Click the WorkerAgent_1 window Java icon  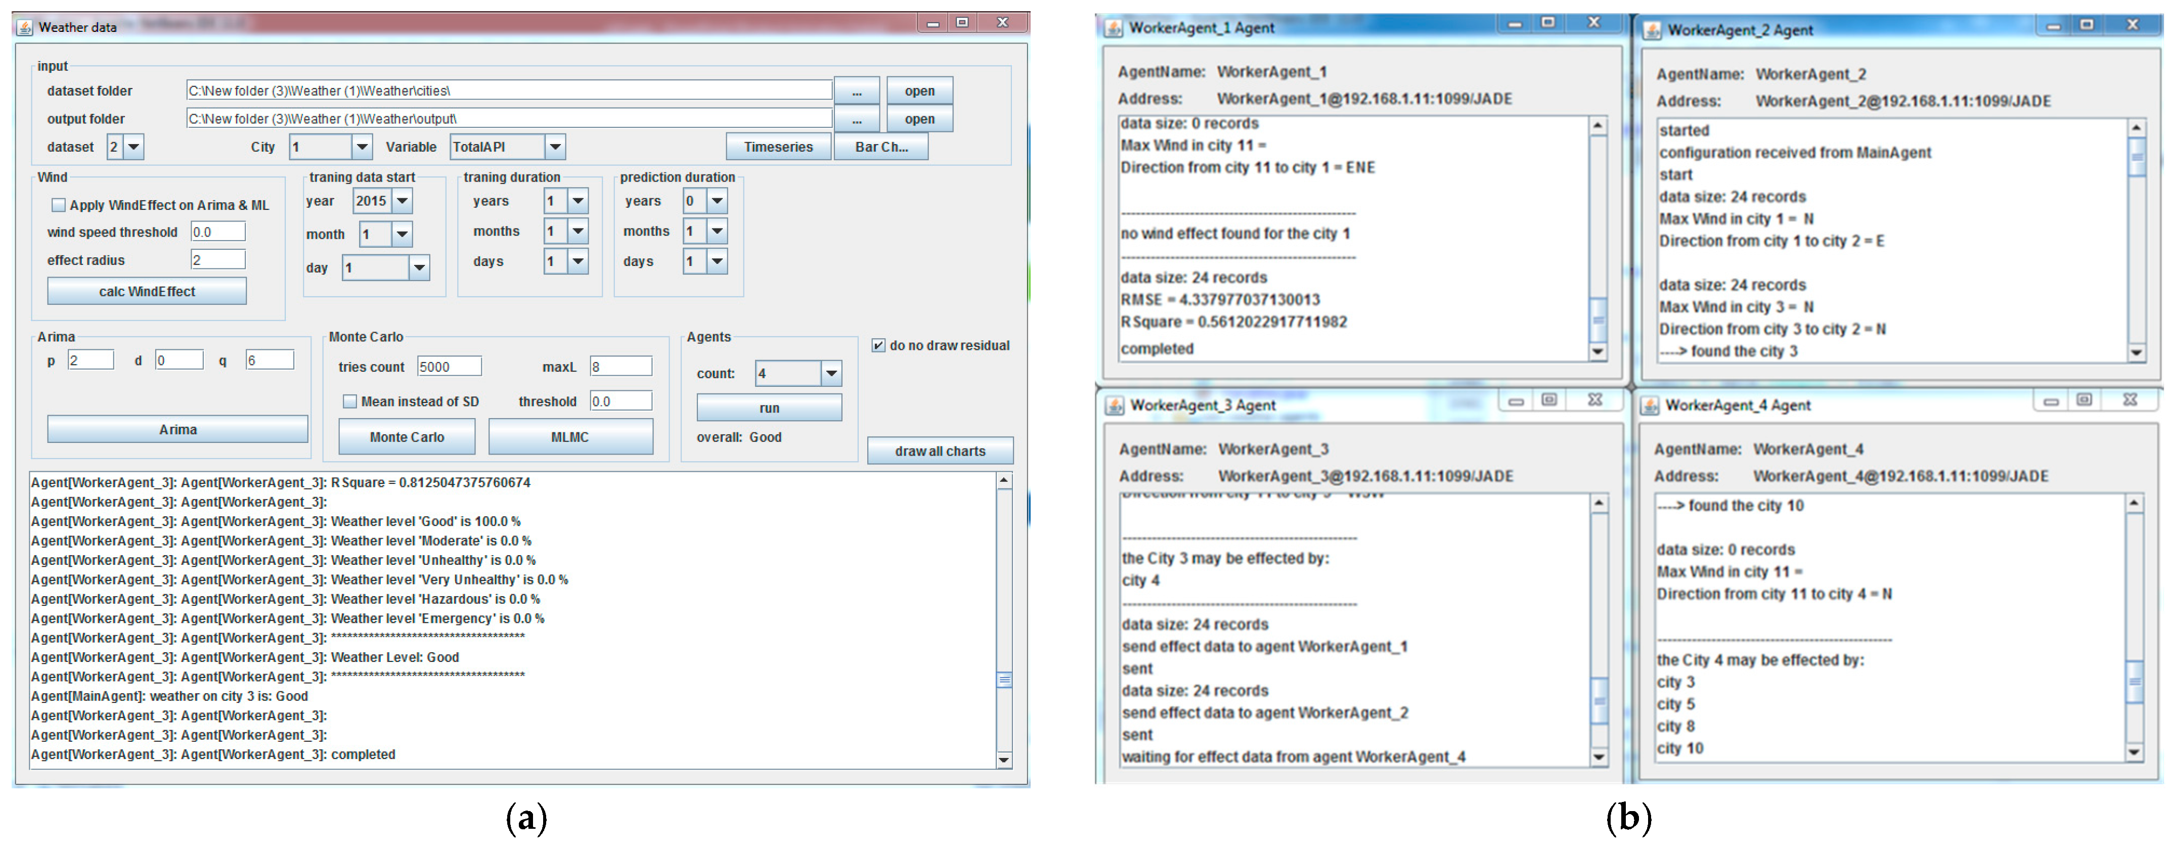pos(1113,28)
